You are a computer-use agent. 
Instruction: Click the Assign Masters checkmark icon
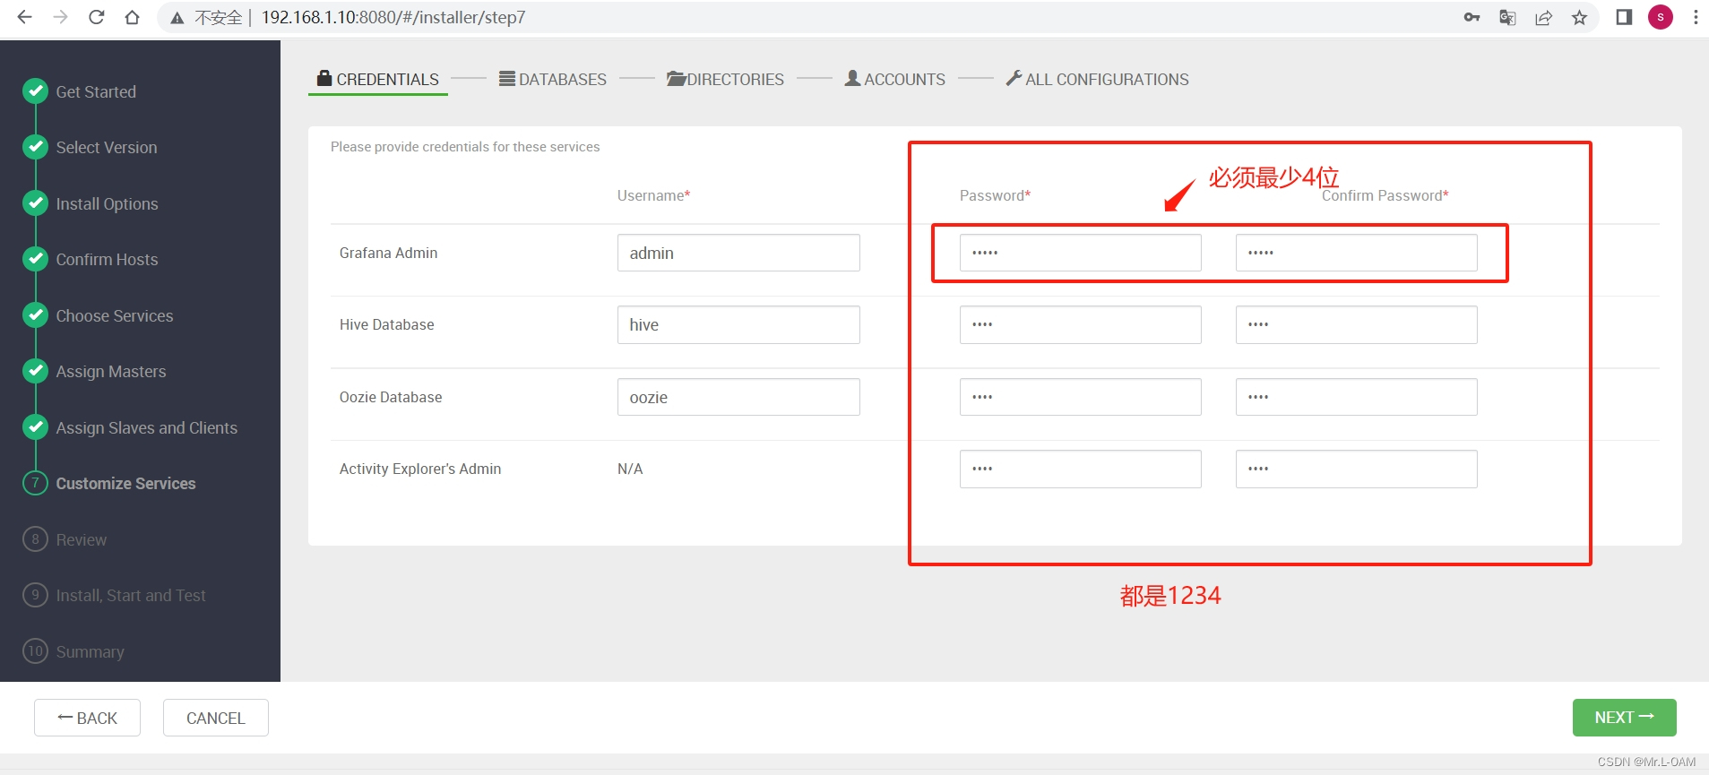(x=35, y=370)
